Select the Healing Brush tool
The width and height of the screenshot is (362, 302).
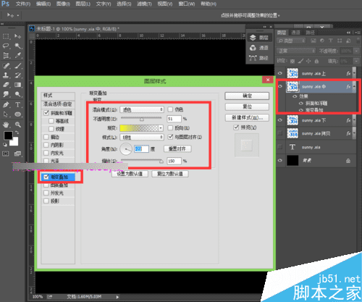(6, 65)
